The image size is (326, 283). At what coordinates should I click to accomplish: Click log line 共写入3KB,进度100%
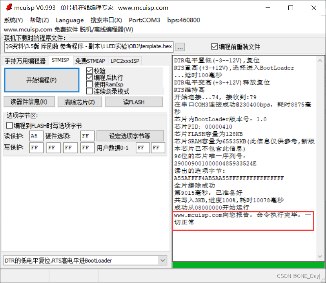pos(229,200)
